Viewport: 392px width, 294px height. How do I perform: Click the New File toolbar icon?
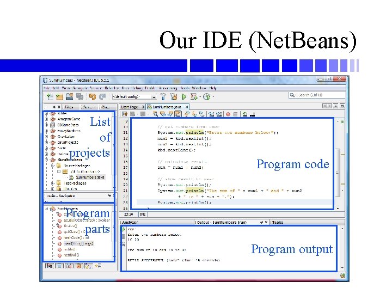(50, 96)
